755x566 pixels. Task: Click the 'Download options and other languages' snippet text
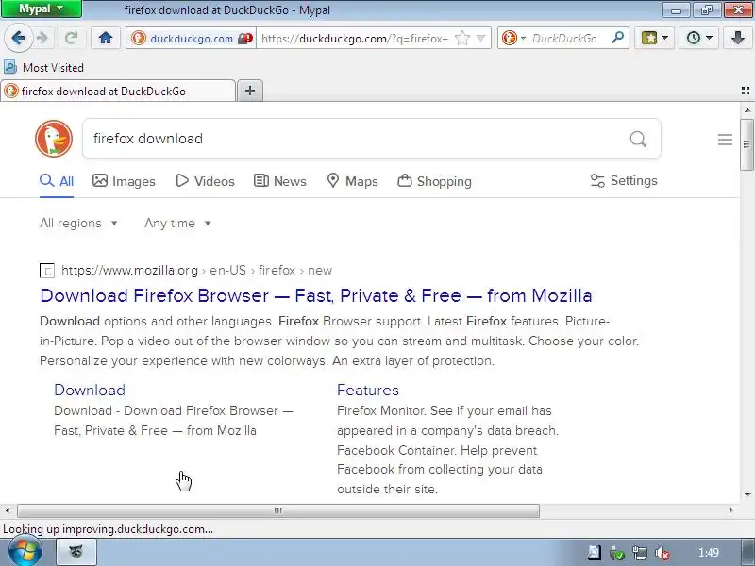[x=157, y=321]
